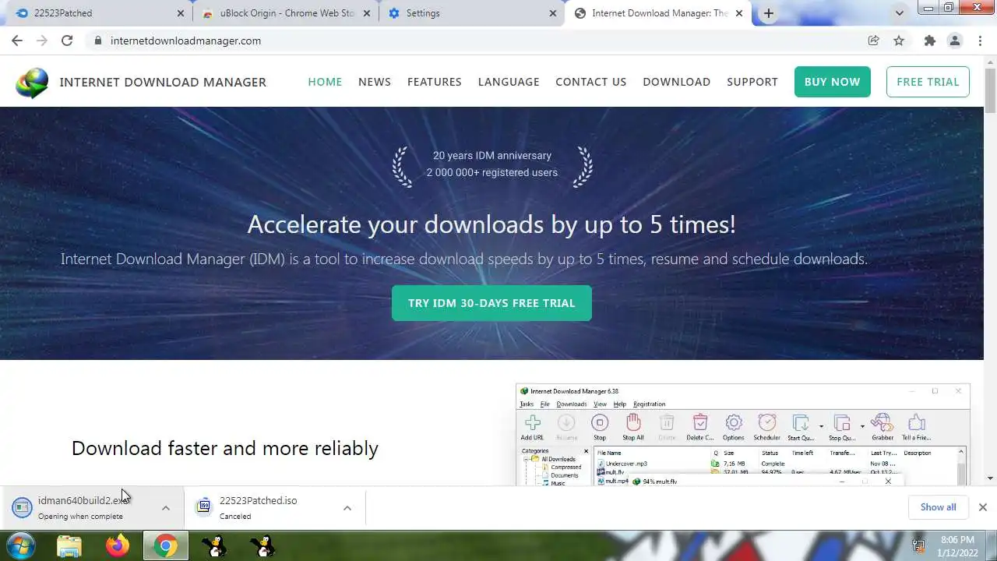Reload the page with refresh icon

coord(67,41)
